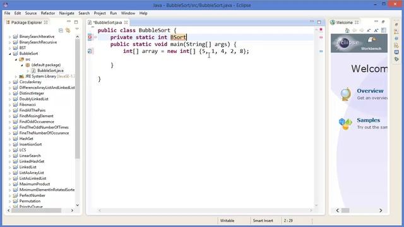Viewport: 404px width, 227px height.
Task: Reduce font size in Welcome toolbar
Action: click(x=369, y=30)
